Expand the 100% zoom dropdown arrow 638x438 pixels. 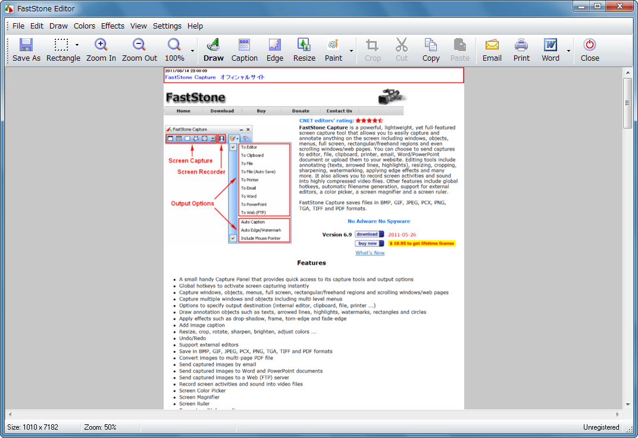tap(192, 51)
